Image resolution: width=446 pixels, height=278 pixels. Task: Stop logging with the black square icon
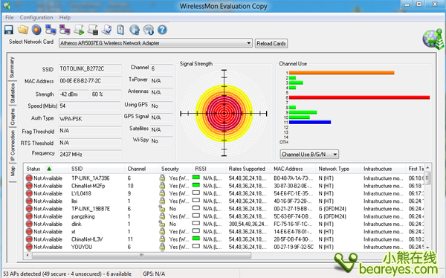click(x=93, y=30)
